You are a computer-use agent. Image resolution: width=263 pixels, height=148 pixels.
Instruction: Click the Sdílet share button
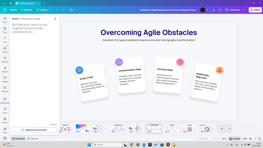click(255, 10)
